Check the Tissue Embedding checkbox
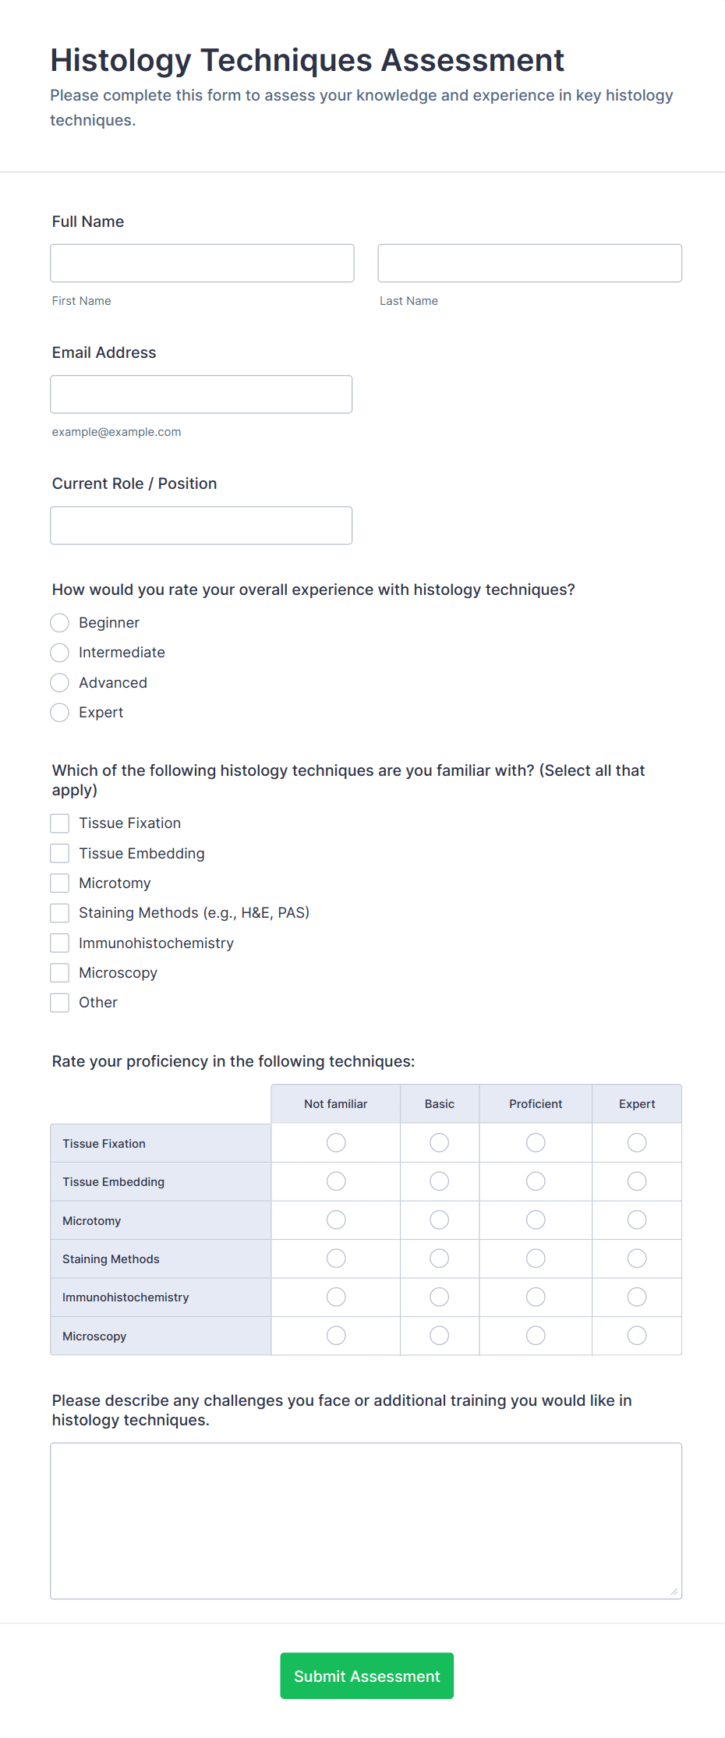Viewport: 725px width, 1738px height. (x=59, y=853)
